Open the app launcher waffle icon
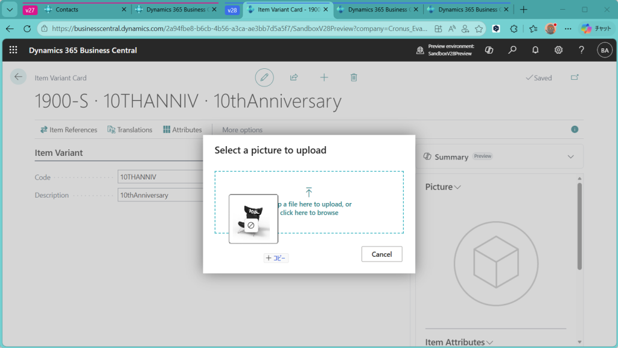618x348 pixels. point(13,50)
